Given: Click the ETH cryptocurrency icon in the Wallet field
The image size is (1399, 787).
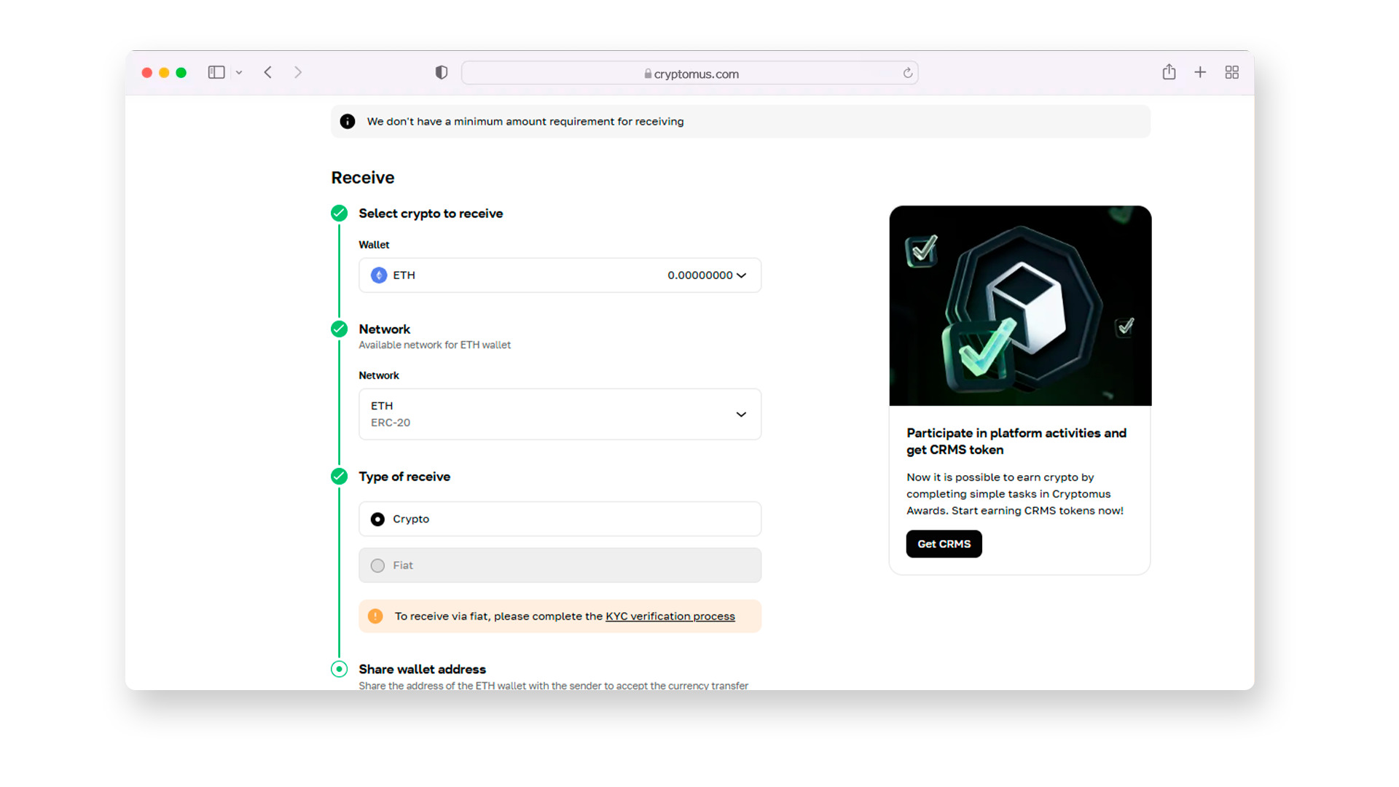Looking at the screenshot, I should (378, 275).
